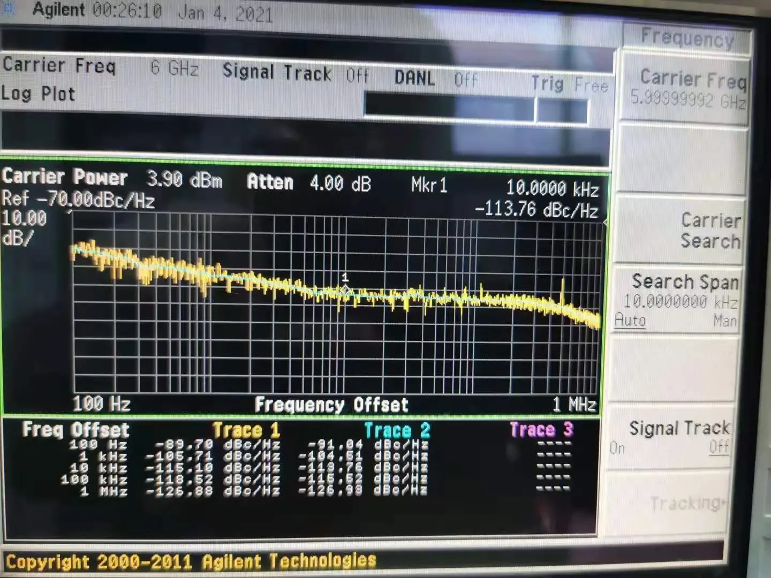Click the Ref -70.00dBc/Hz label

click(x=78, y=199)
